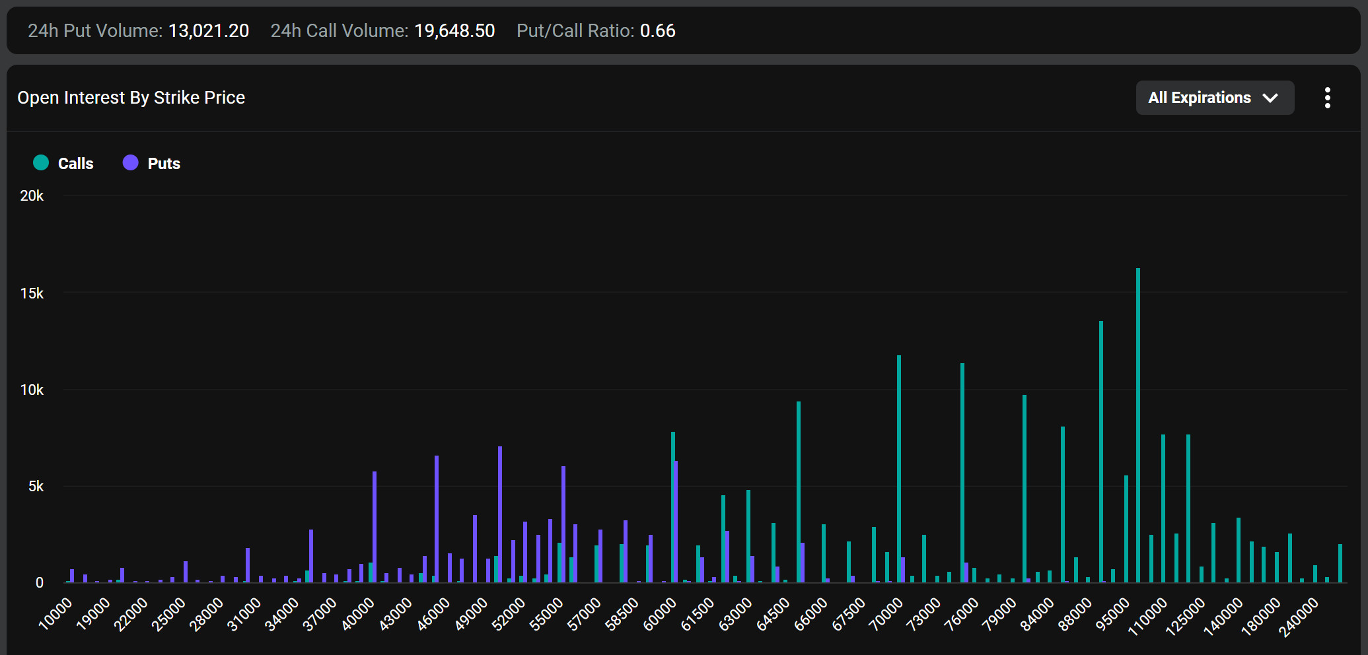Select the 24h Put Volume value 13,021.20
This screenshot has width=1368, height=655.
(x=209, y=31)
